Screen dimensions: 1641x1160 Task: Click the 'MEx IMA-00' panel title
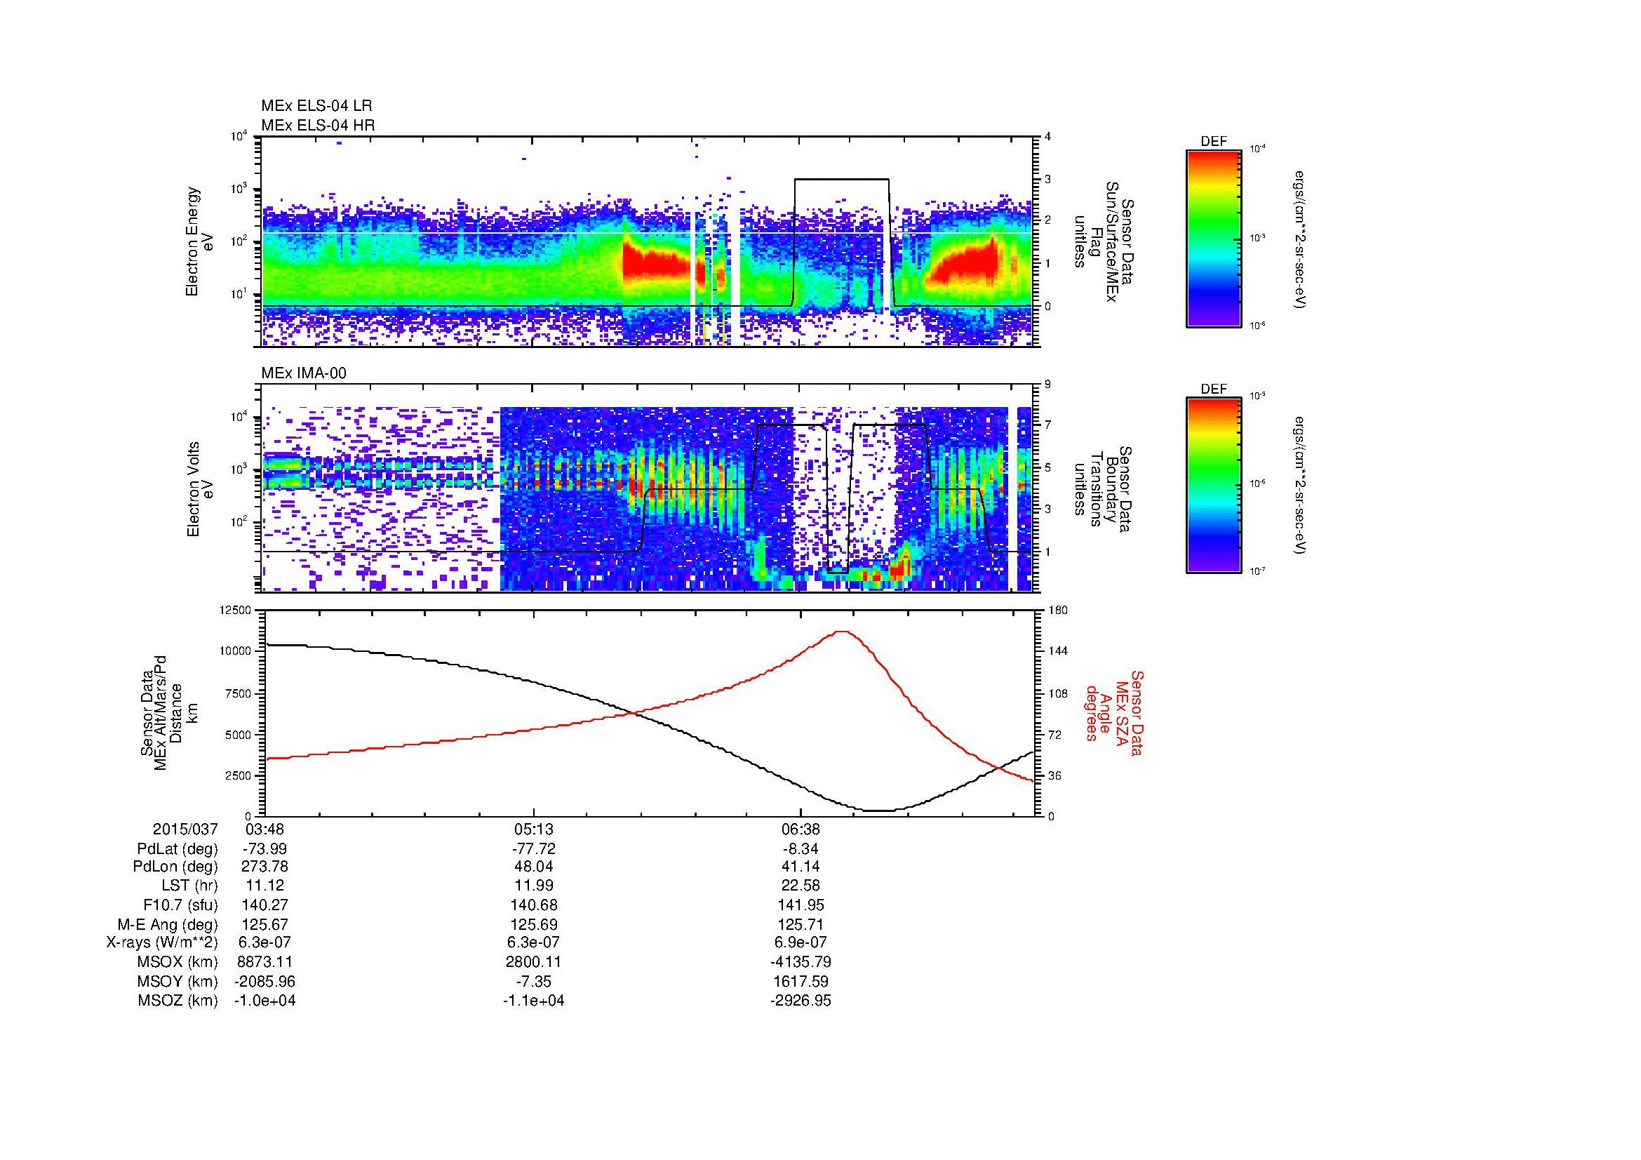point(303,374)
